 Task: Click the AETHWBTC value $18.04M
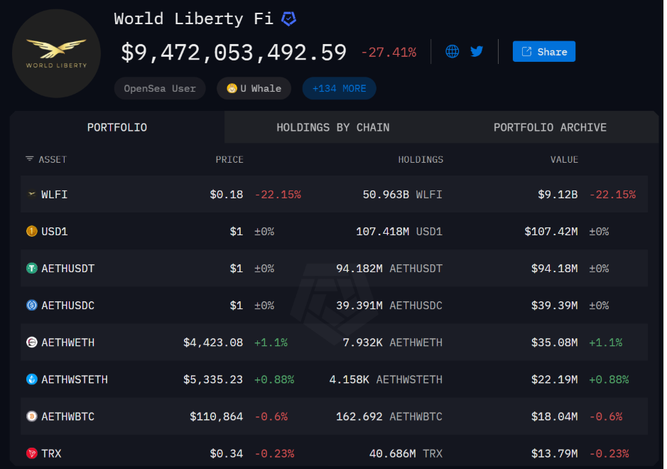click(x=554, y=416)
